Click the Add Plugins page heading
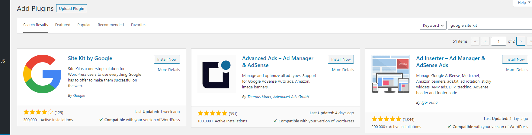532x135 pixels. pyautogui.click(x=35, y=8)
